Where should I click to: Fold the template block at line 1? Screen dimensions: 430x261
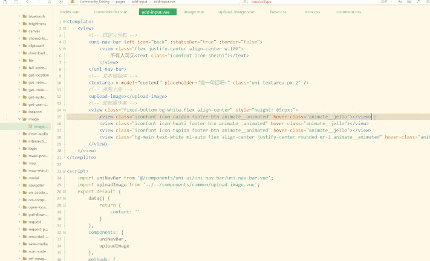[x=65, y=21]
